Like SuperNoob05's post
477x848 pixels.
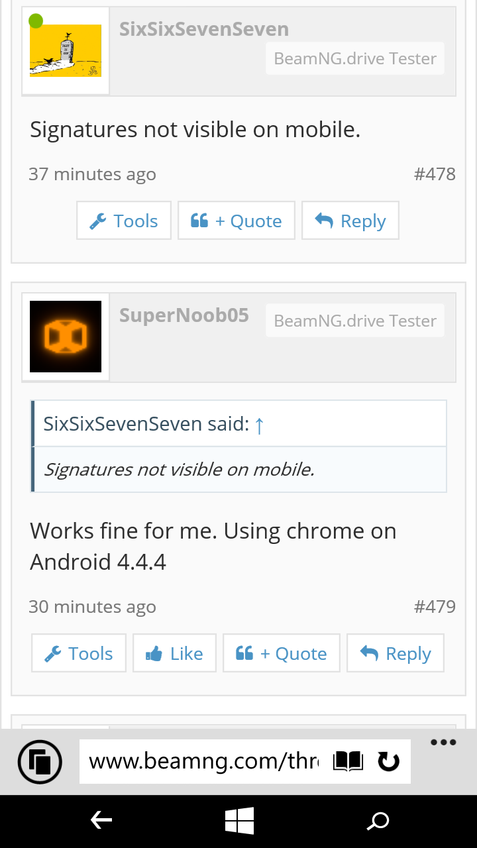click(x=174, y=653)
